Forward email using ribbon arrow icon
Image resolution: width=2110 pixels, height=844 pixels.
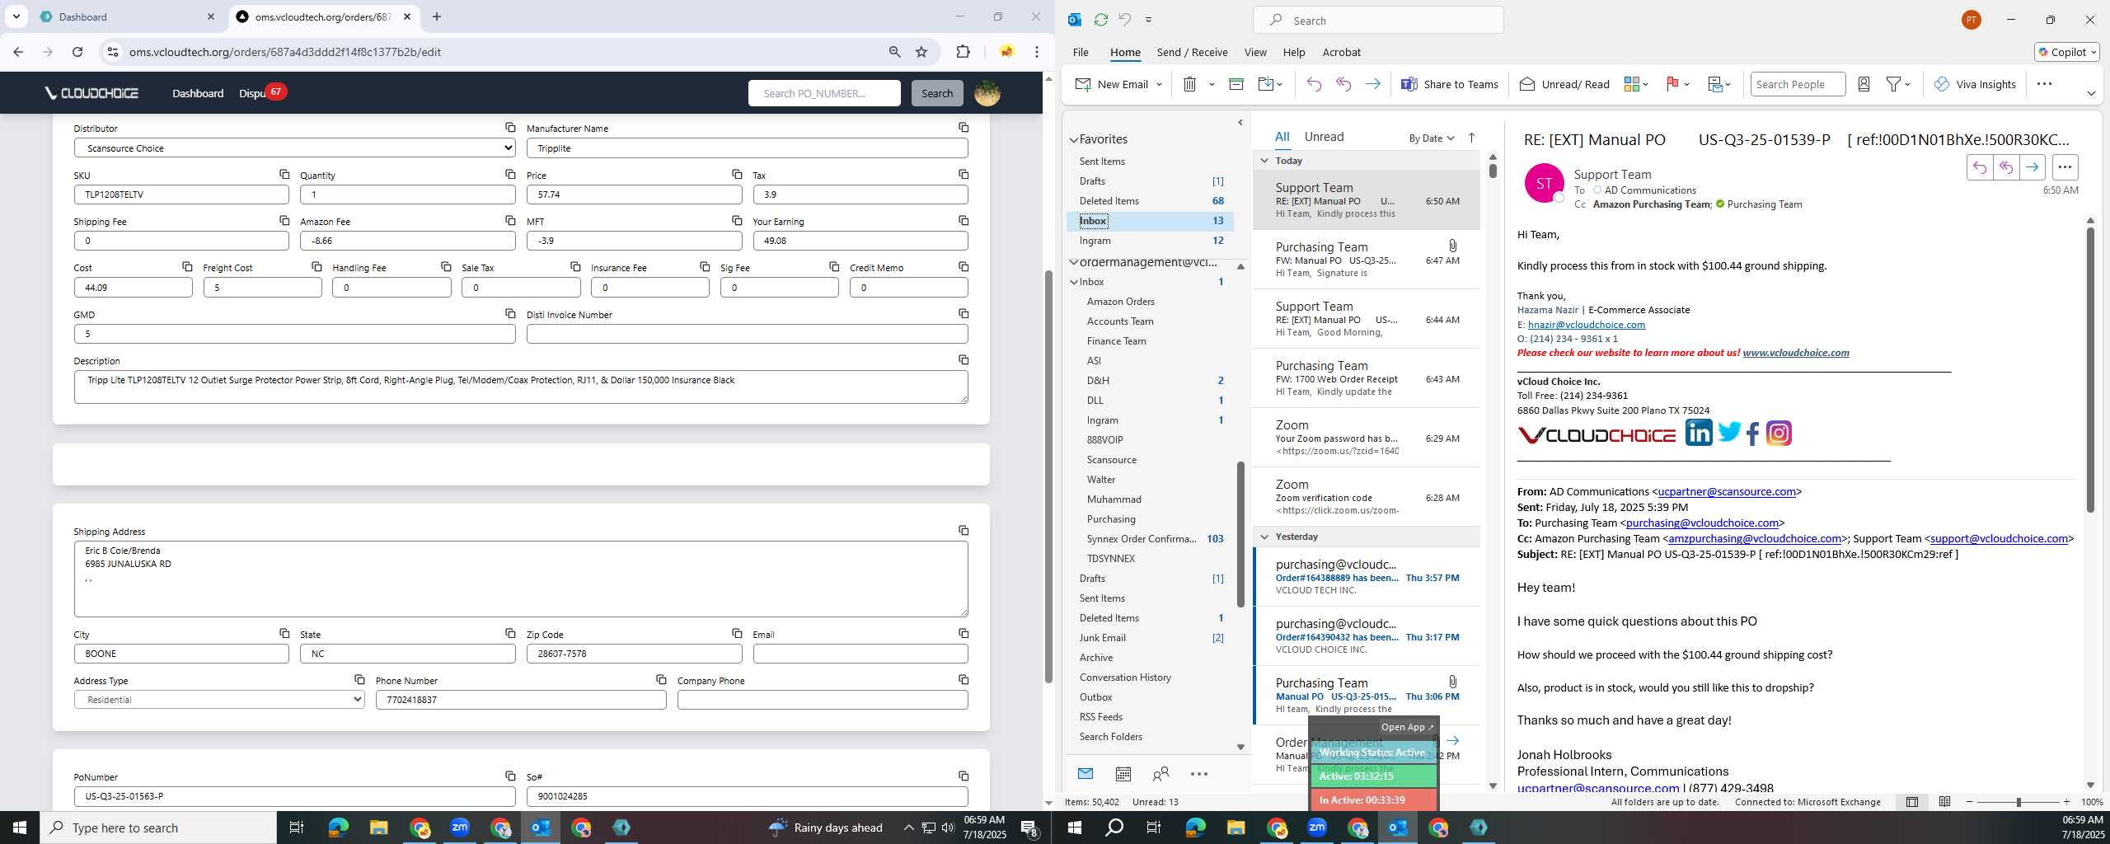coord(1372,84)
